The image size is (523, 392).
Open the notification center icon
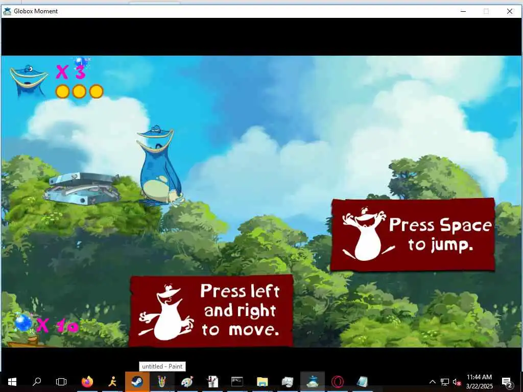[x=507, y=382]
